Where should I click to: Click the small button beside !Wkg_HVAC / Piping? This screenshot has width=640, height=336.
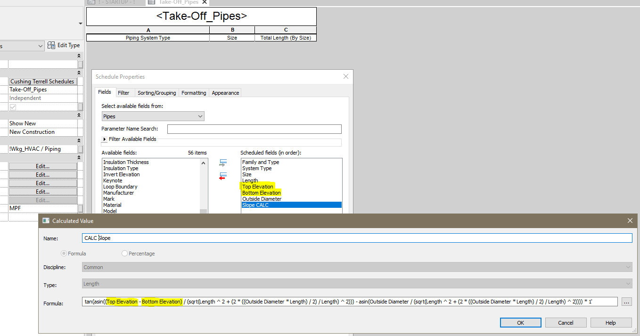81,149
